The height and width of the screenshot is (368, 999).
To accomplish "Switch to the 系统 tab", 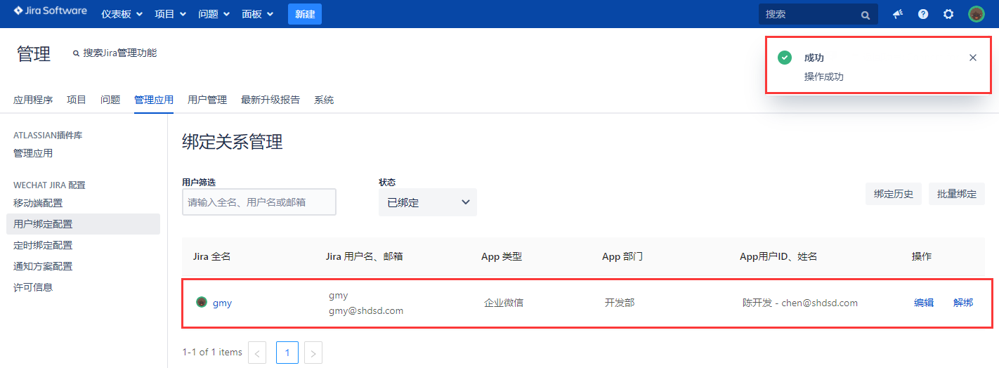I will [x=324, y=100].
